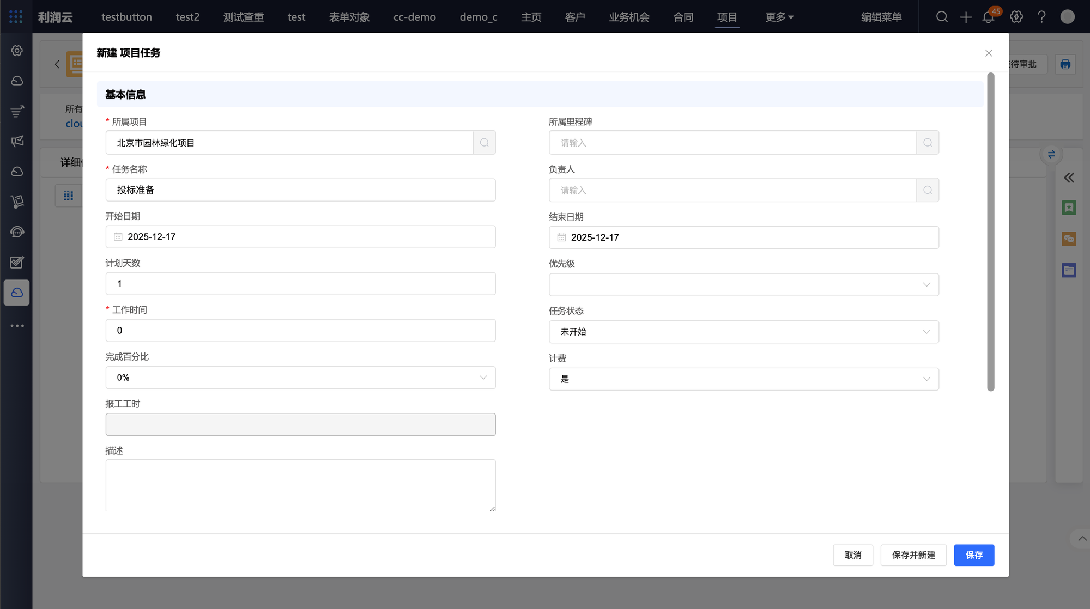Expand 完成百分比 dropdown showing 0%
Screen dimensions: 1090x609
(300, 377)
